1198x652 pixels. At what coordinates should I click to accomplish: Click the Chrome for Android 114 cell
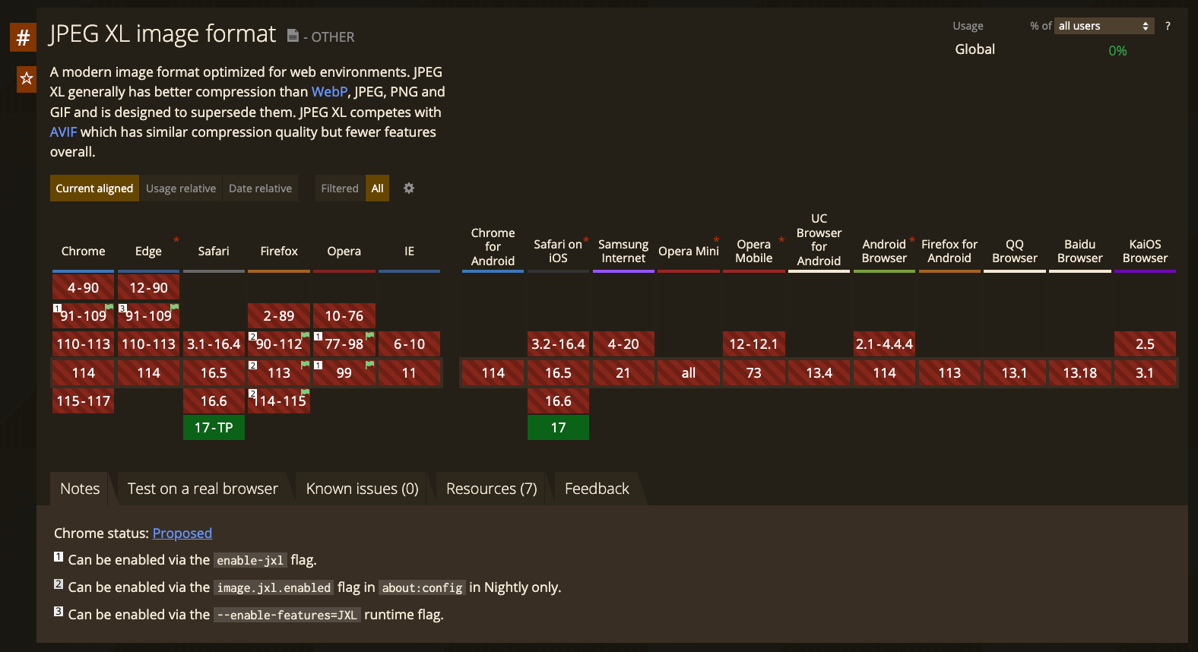[493, 373]
